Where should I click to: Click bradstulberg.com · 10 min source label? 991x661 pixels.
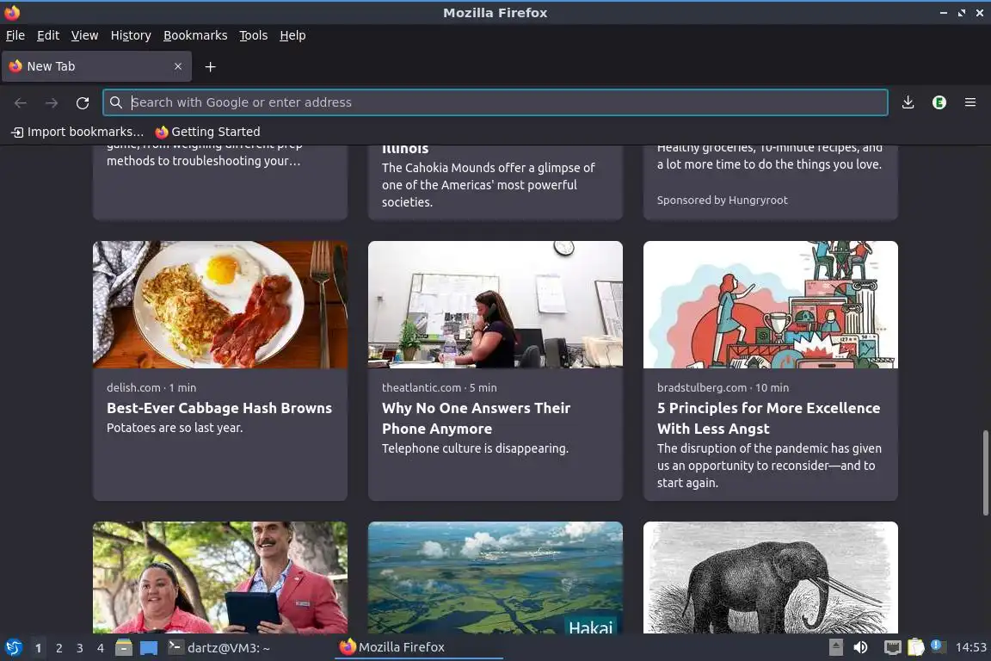pyautogui.click(x=723, y=388)
